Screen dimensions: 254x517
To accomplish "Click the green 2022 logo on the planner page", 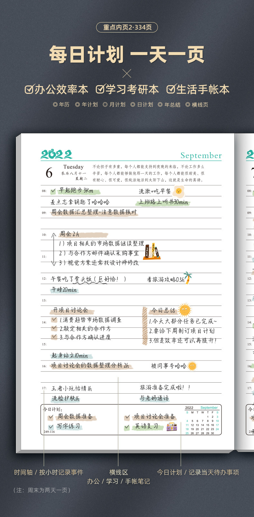I will click(x=57, y=155).
